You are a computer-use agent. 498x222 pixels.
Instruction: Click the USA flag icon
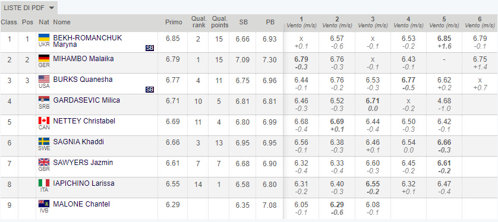[44, 79]
